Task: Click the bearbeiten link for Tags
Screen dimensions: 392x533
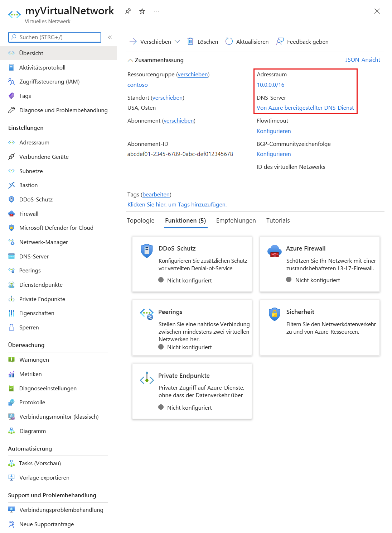Action: coord(156,195)
